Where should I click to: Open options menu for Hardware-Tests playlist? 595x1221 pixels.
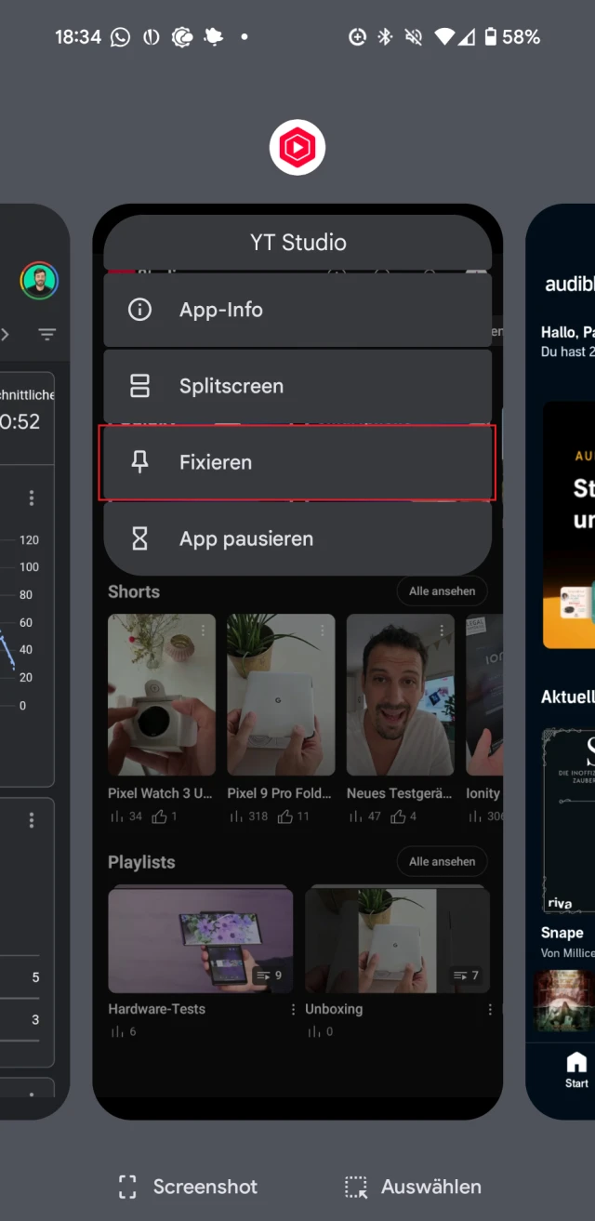(x=294, y=1009)
